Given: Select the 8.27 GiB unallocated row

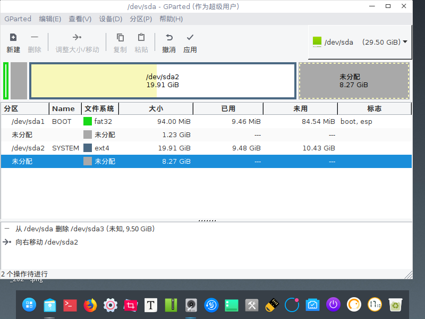Looking at the screenshot, I should (x=206, y=162).
